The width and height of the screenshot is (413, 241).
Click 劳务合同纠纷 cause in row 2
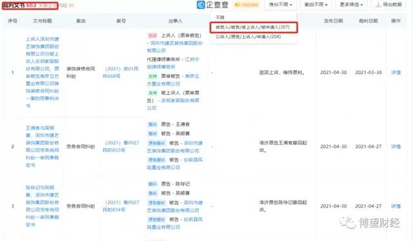point(81,146)
